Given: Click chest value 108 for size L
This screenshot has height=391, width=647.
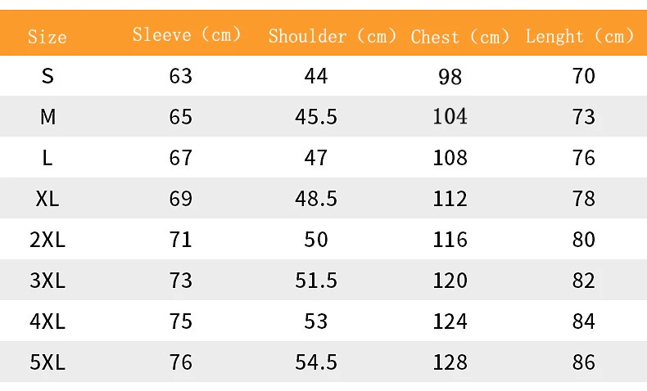Looking at the screenshot, I should coord(450,158).
